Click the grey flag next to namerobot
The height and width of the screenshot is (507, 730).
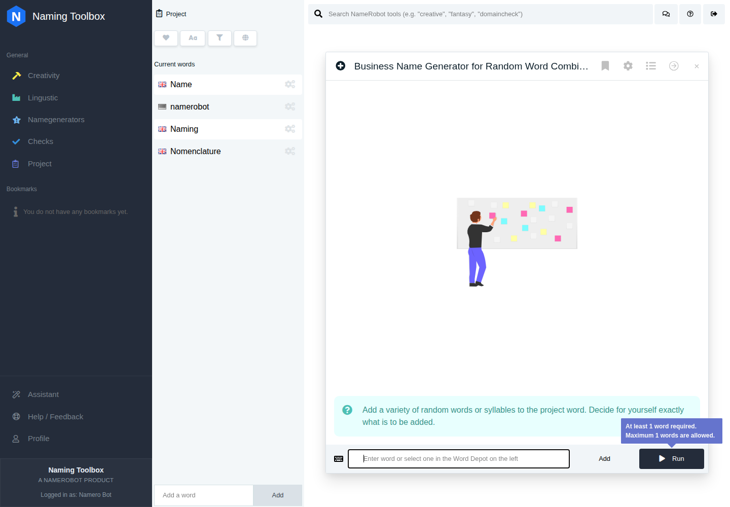[162, 107]
